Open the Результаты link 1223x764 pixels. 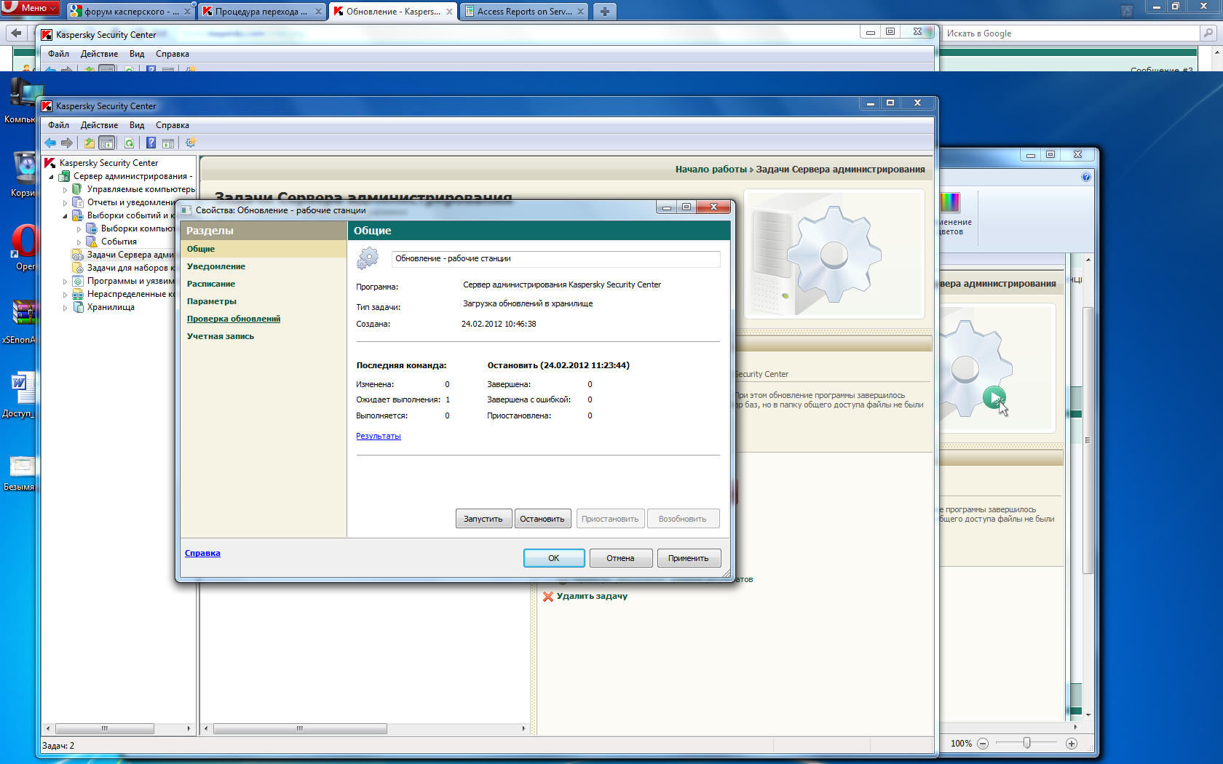click(x=379, y=436)
